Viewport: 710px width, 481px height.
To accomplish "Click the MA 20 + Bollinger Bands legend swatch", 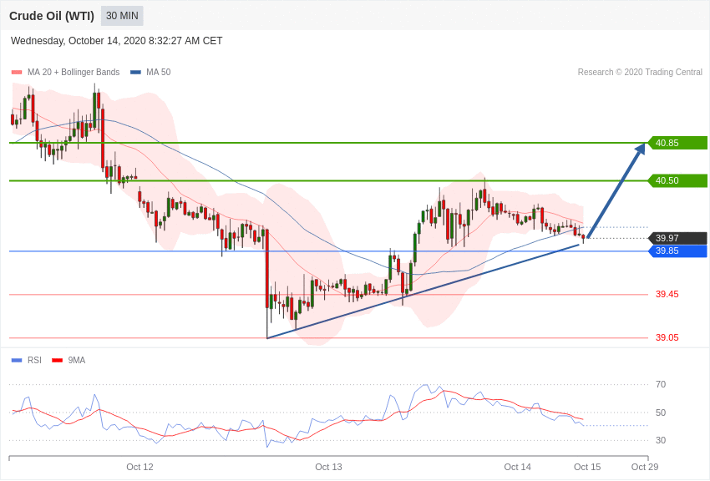I will tap(17, 72).
